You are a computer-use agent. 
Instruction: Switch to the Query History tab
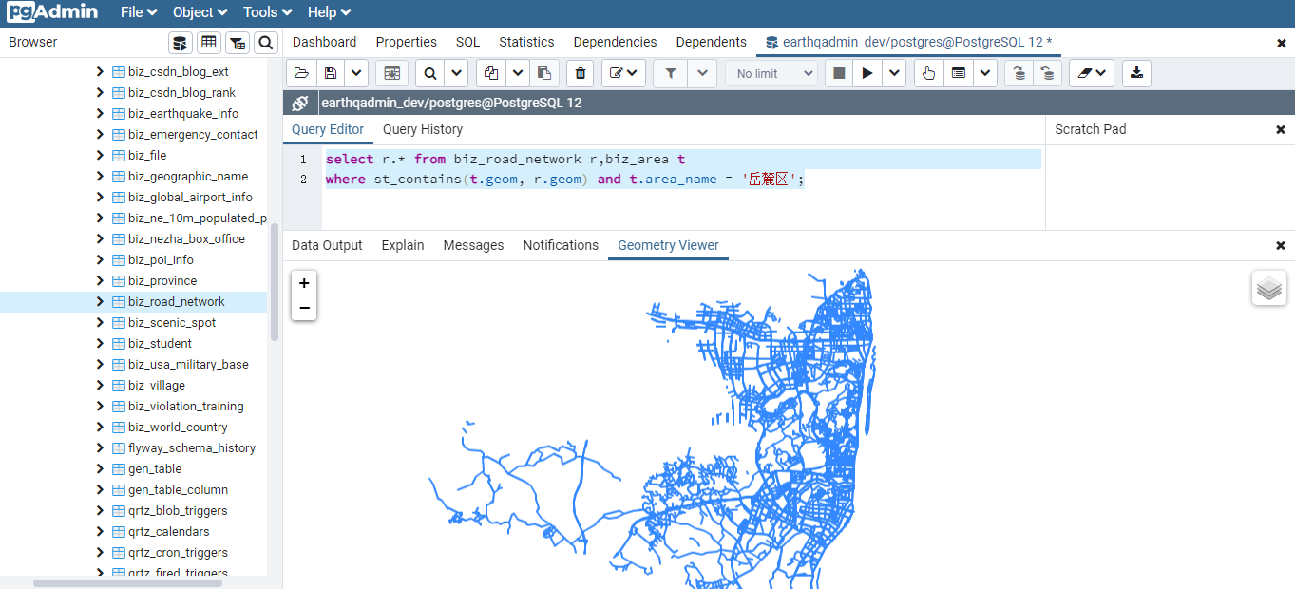[x=423, y=129]
